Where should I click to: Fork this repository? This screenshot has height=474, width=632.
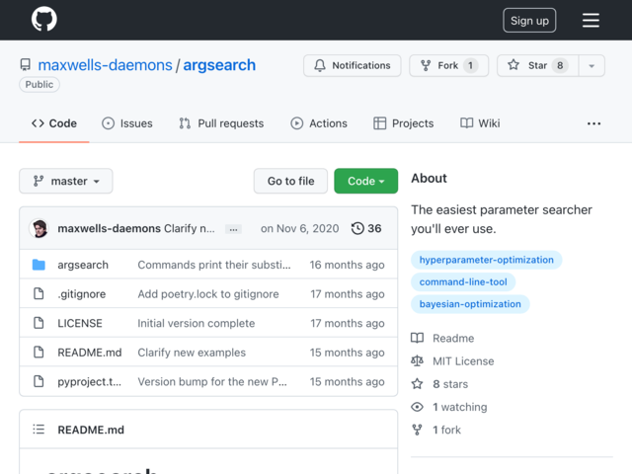pos(448,65)
